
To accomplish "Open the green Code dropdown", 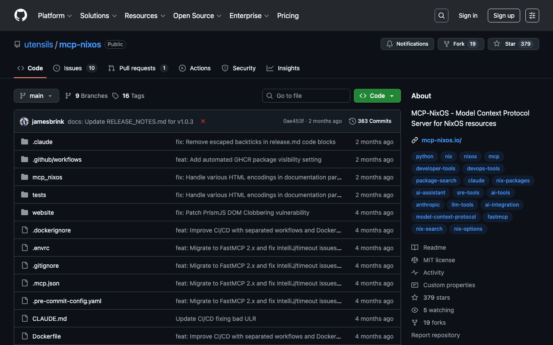I will pyautogui.click(x=377, y=96).
